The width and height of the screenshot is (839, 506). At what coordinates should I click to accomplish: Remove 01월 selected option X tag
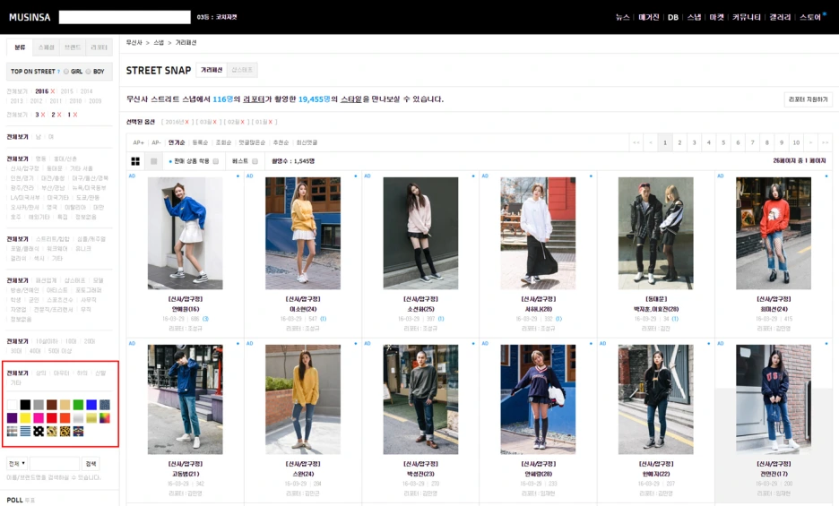click(270, 122)
